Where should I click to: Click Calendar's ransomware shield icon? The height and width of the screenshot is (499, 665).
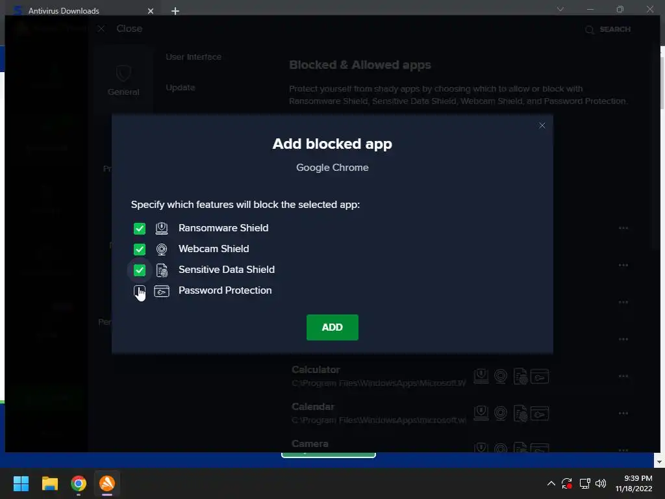[481, 413]
